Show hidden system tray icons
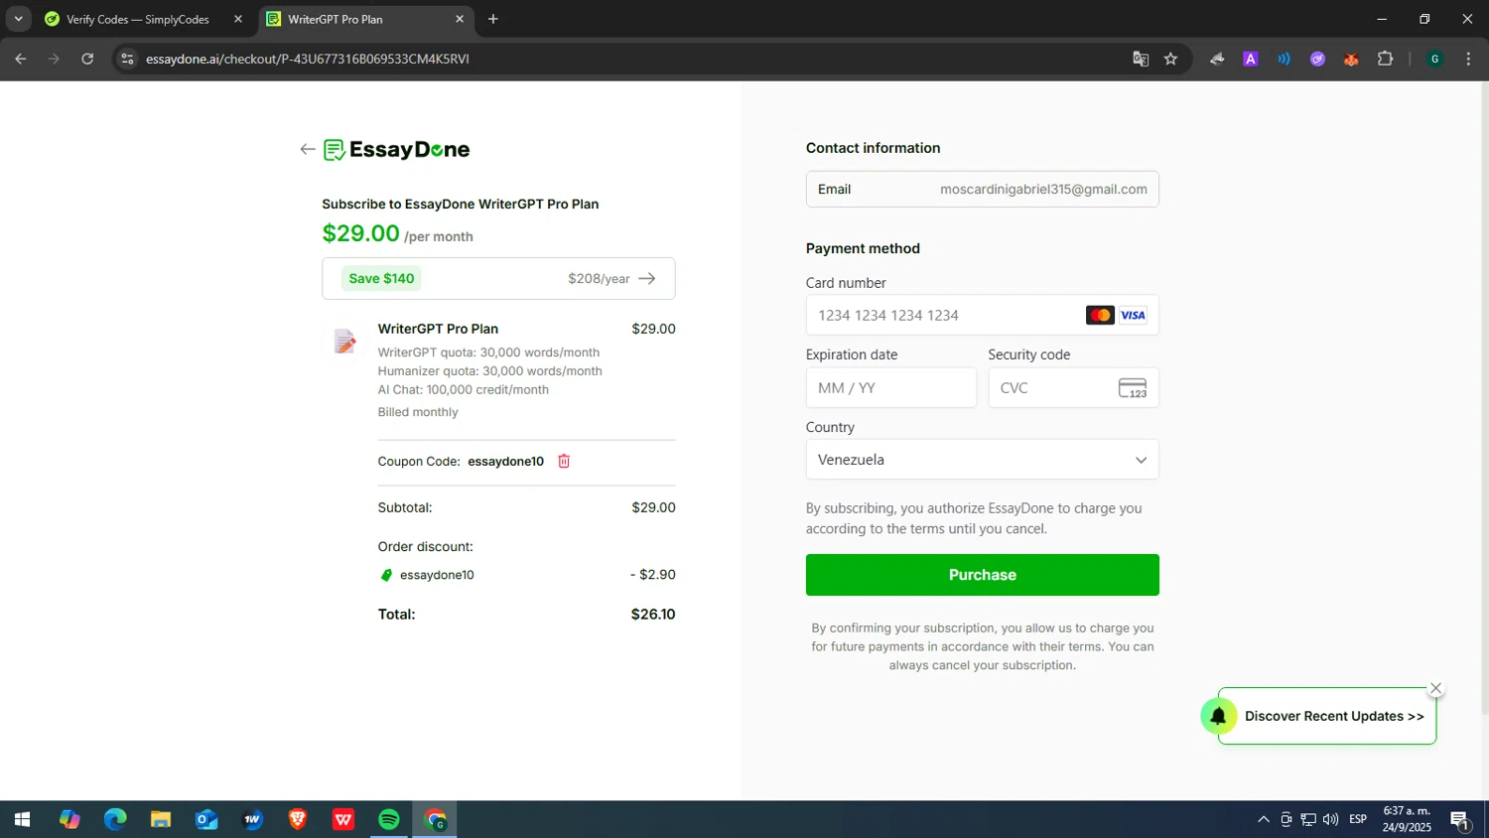The height and width of the screenshot is (838, 1489). (1263, 819)
